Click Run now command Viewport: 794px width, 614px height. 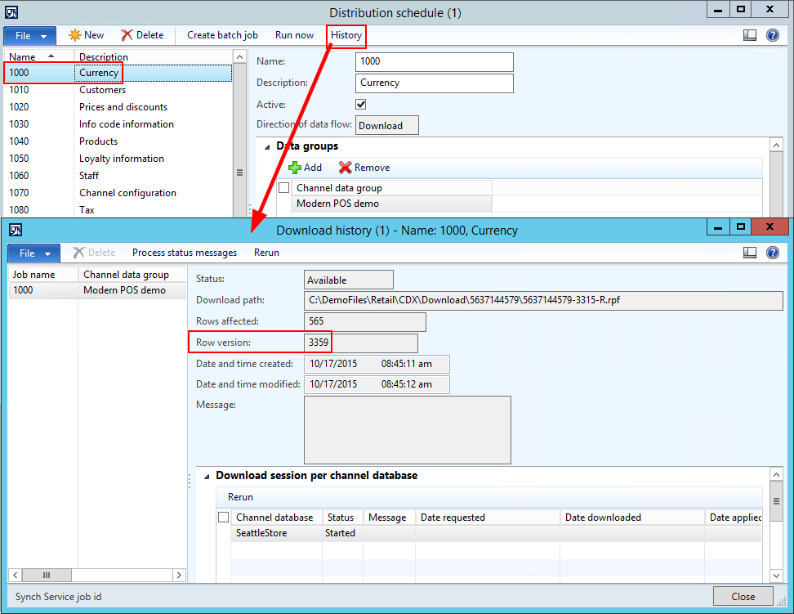294,35
